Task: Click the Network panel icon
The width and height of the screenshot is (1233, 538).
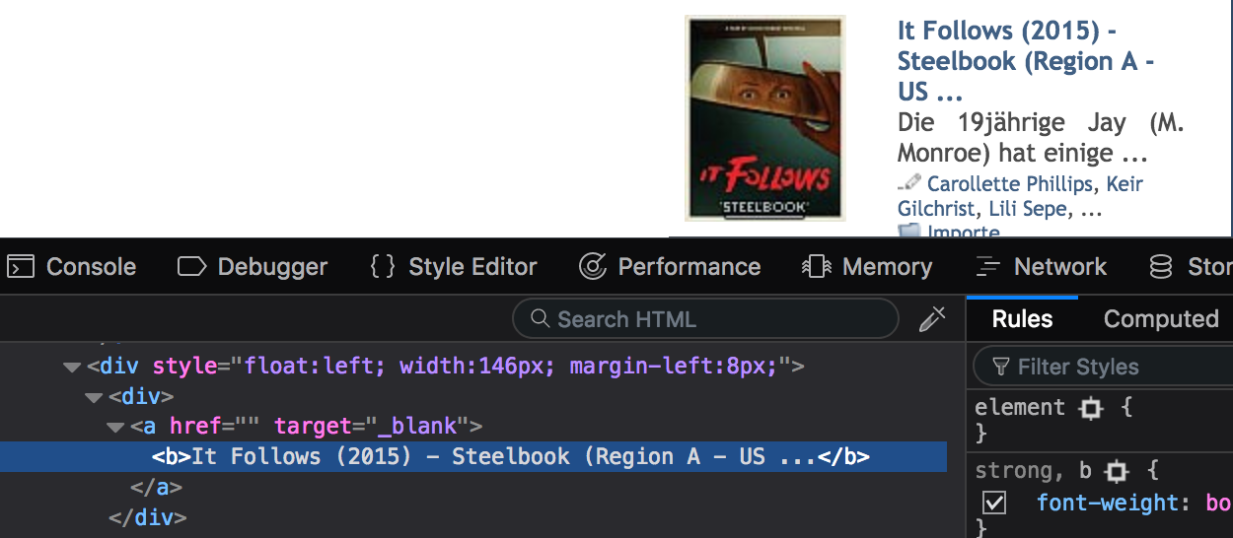Action: pos(988,267)
